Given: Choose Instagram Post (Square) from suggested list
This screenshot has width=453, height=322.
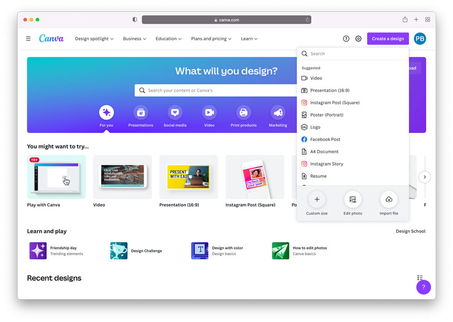Looking at the screenshot, I should coord(353,102).
